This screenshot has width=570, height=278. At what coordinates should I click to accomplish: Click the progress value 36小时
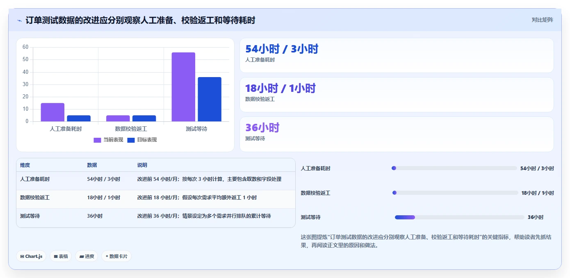point(536,217)
